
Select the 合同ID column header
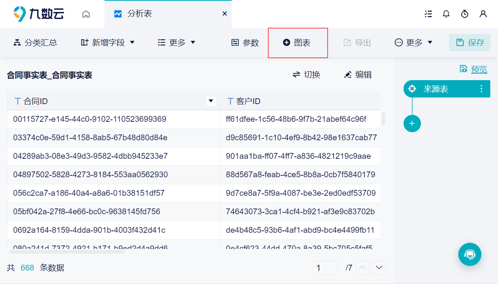[113, 101]
